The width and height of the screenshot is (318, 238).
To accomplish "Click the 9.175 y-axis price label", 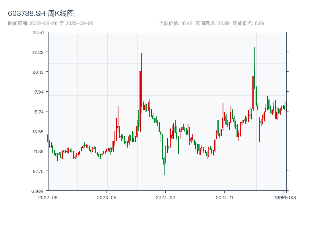I will (x=38, y=171).
